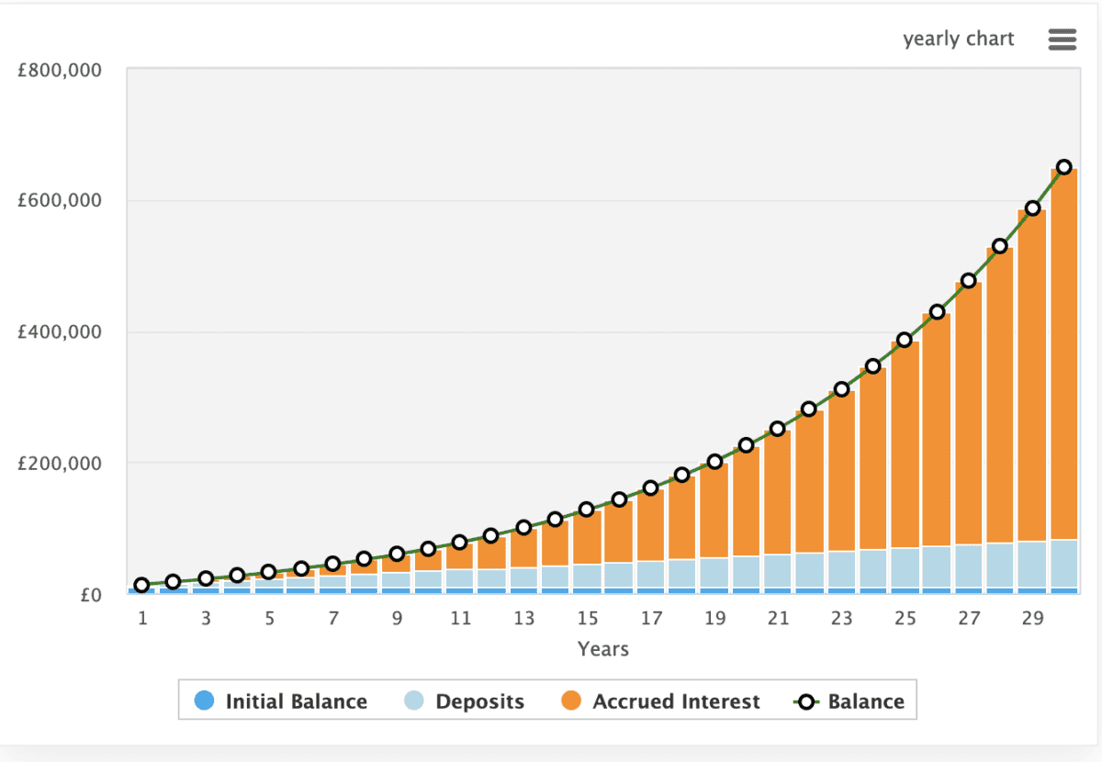Open the chart hamburger menu
The image size is (1102, 762).
(1062, 39)
